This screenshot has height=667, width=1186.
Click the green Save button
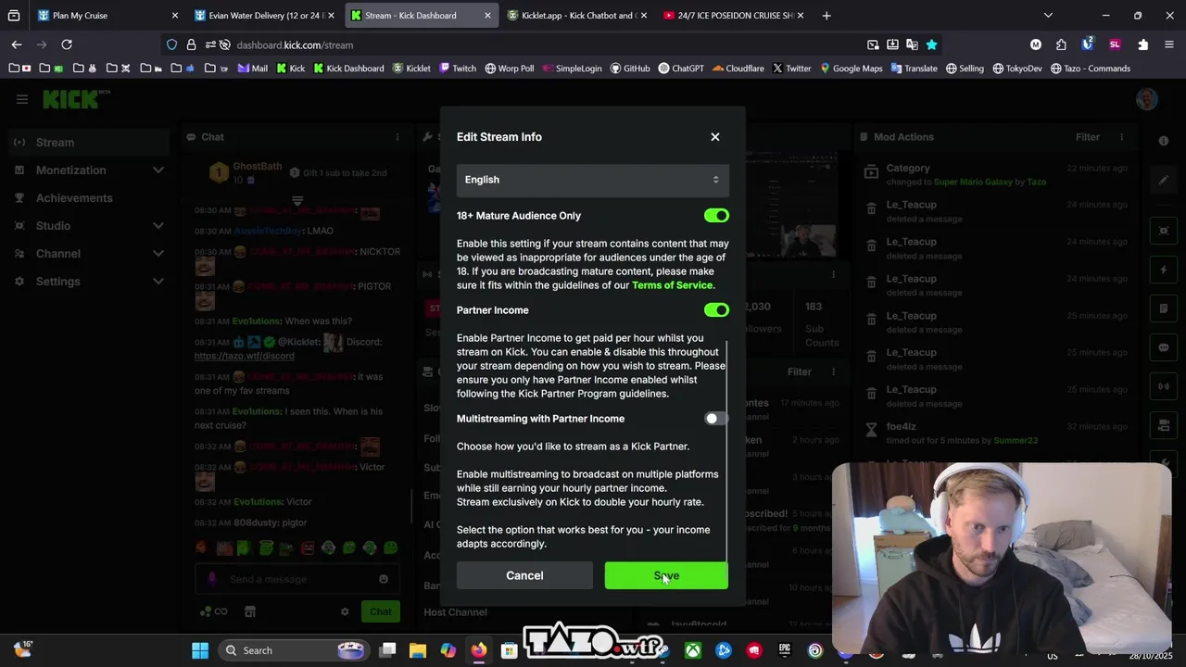(x=666, y=575)
